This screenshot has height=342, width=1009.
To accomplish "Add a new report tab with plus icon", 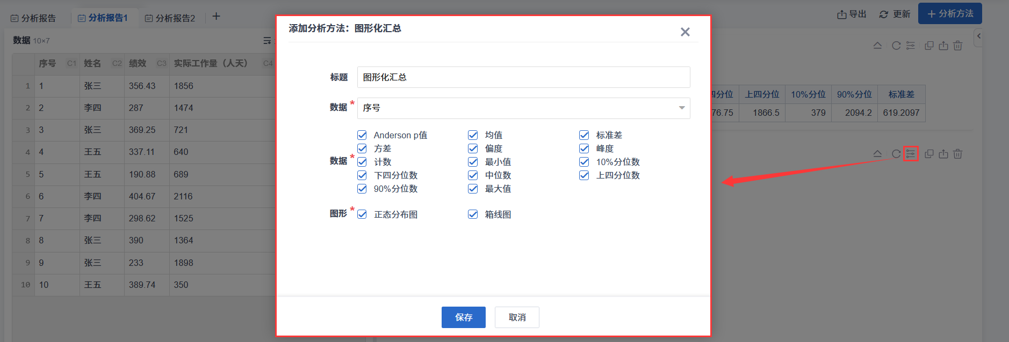I will click(x=216, y=17).
